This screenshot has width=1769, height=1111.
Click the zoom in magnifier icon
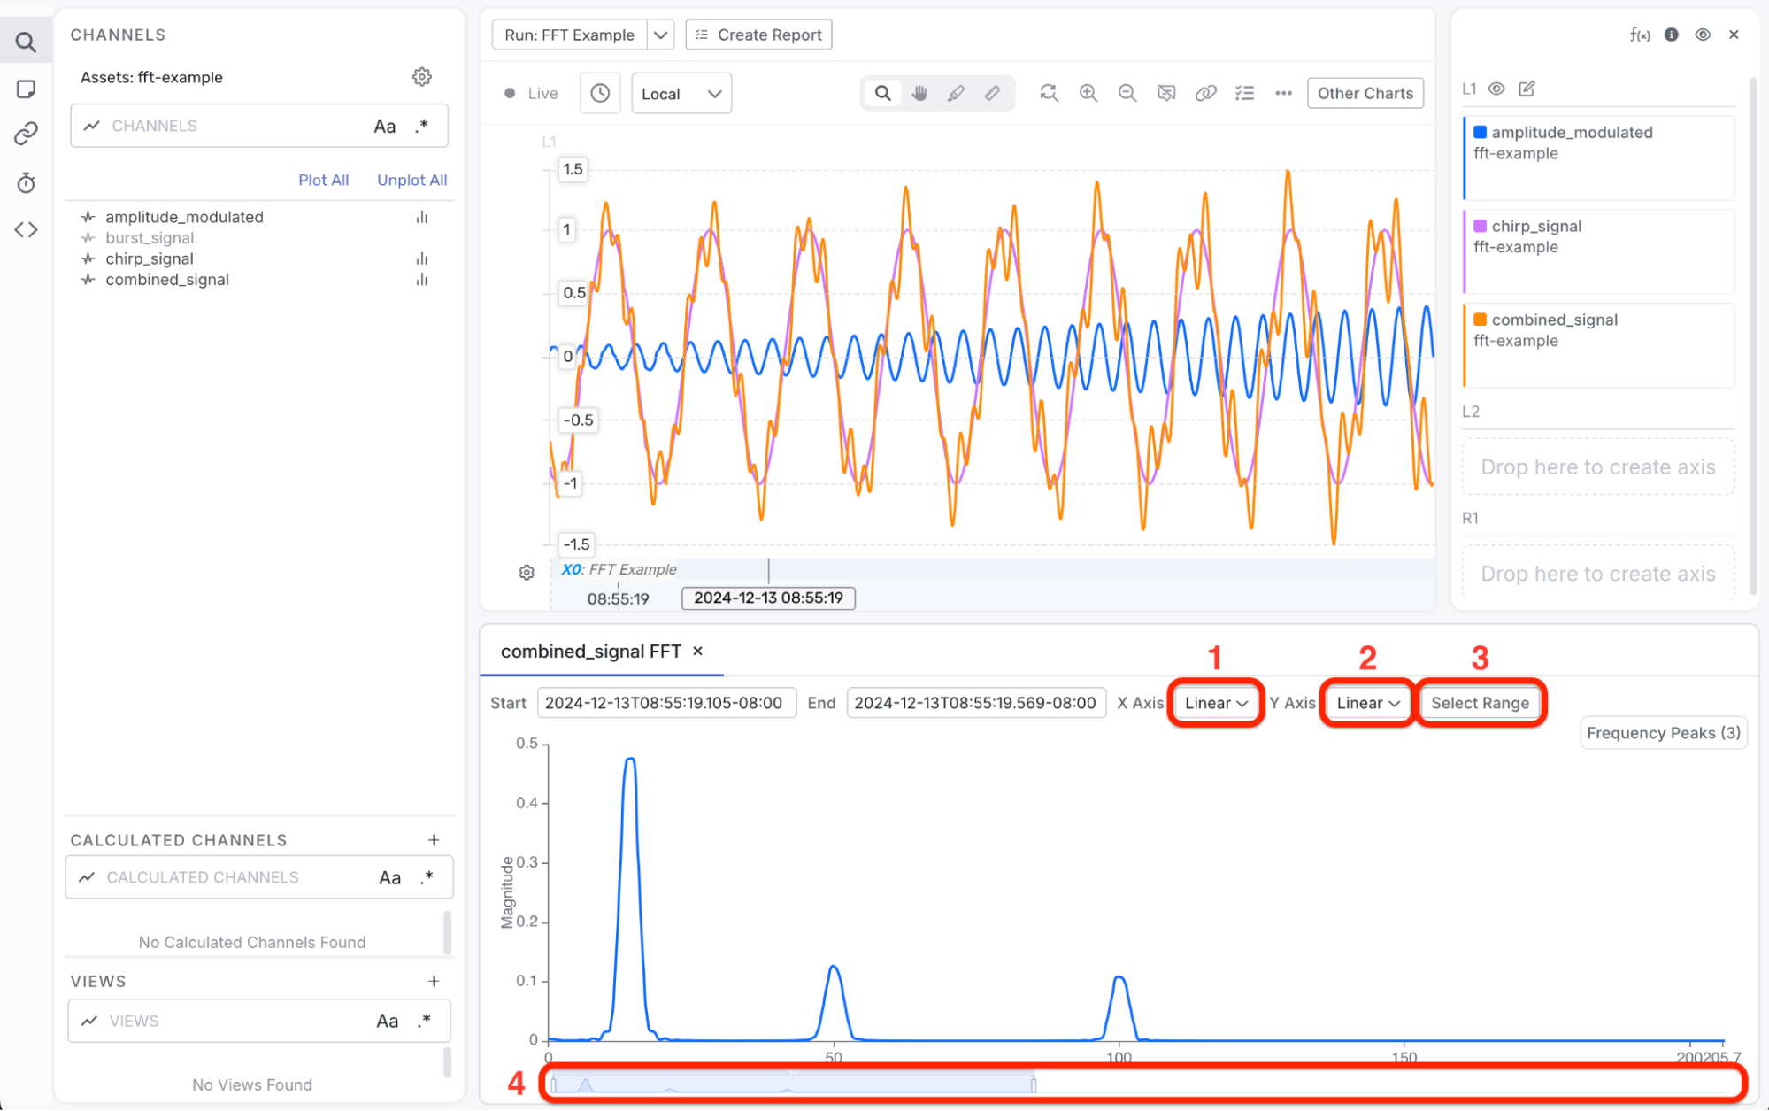[1088, 93]
